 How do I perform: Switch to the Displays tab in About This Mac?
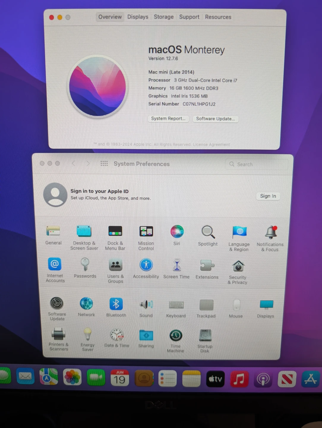coord(138,17)
